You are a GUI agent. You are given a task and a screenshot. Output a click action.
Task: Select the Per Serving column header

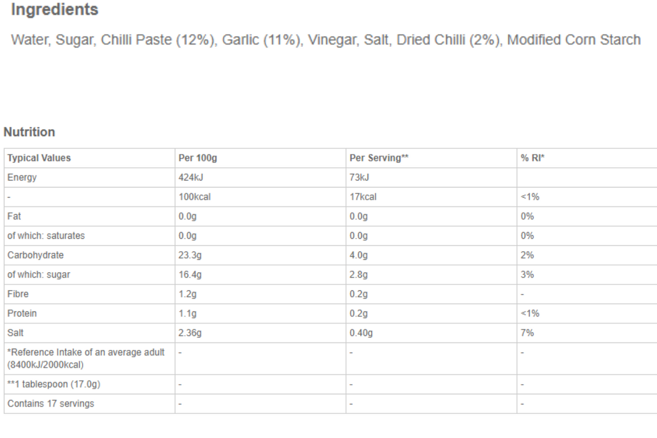(379, 158)
